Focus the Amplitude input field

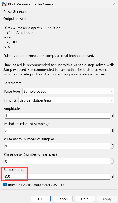(x=57, y=115)
